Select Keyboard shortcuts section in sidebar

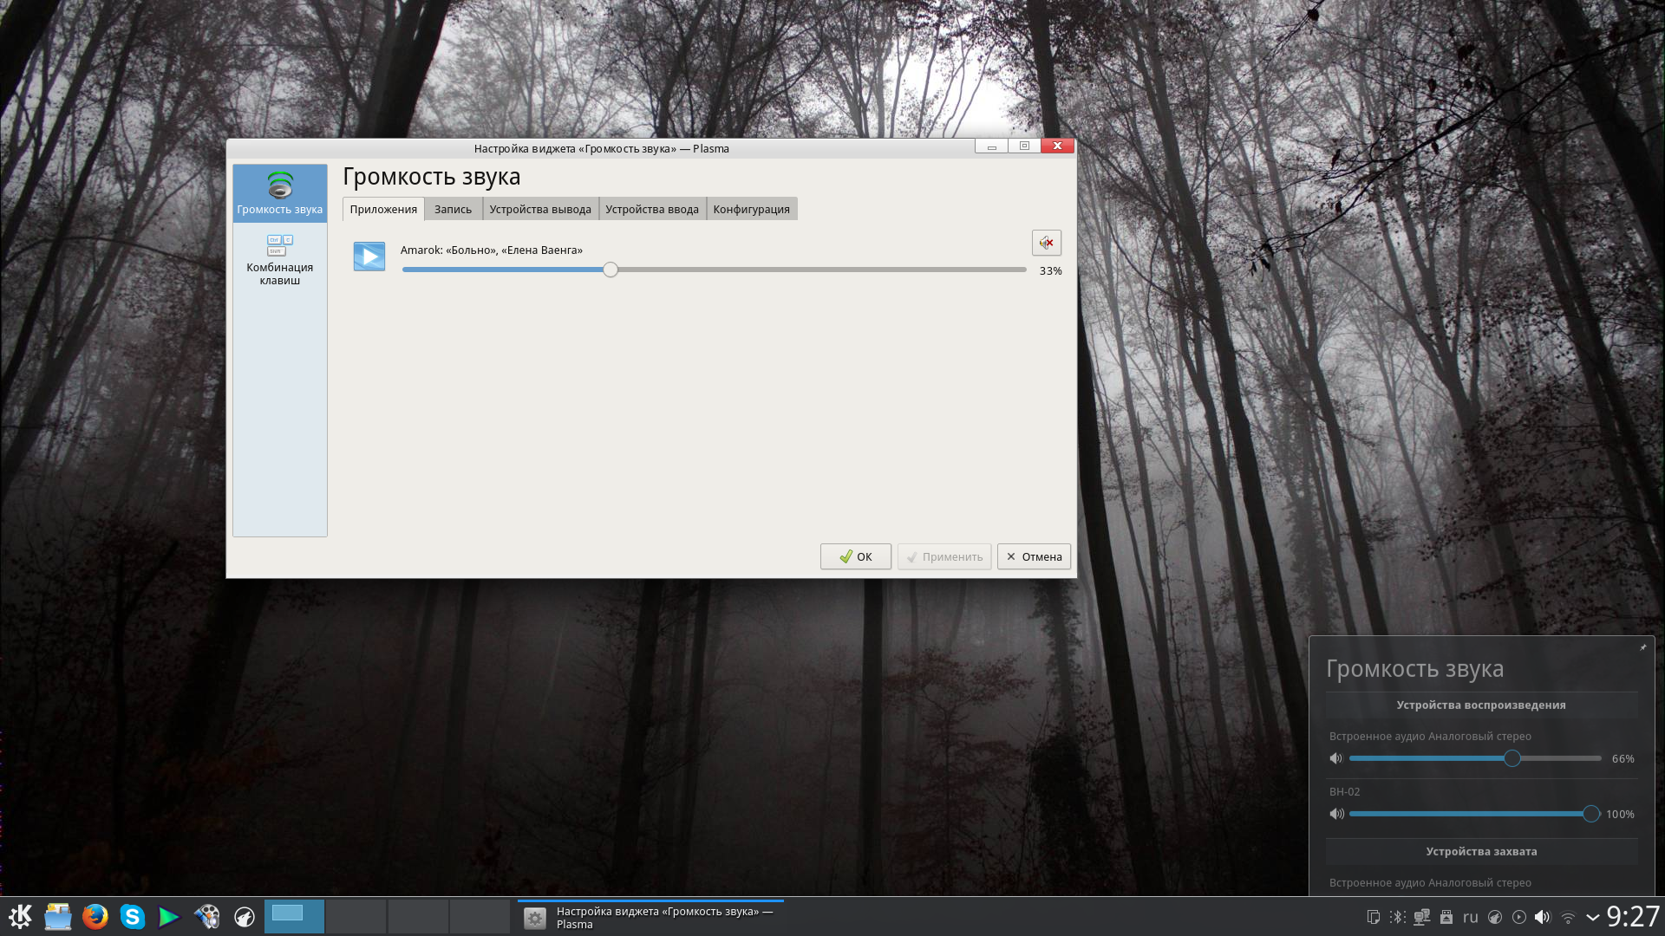(x=279, y=259)
